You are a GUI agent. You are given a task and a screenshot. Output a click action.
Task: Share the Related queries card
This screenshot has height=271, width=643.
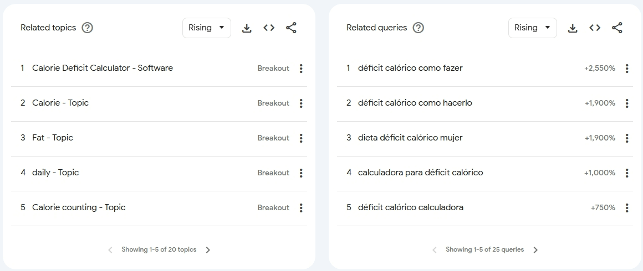[x=617, y=28]
